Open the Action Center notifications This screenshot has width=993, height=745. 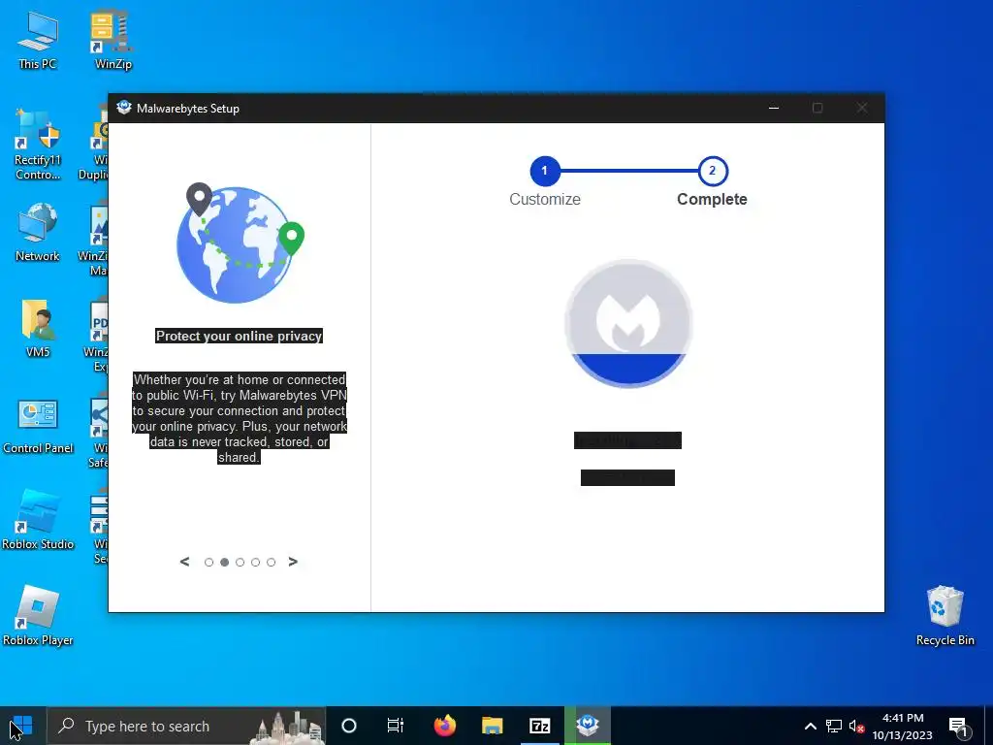tap(959, 727)
